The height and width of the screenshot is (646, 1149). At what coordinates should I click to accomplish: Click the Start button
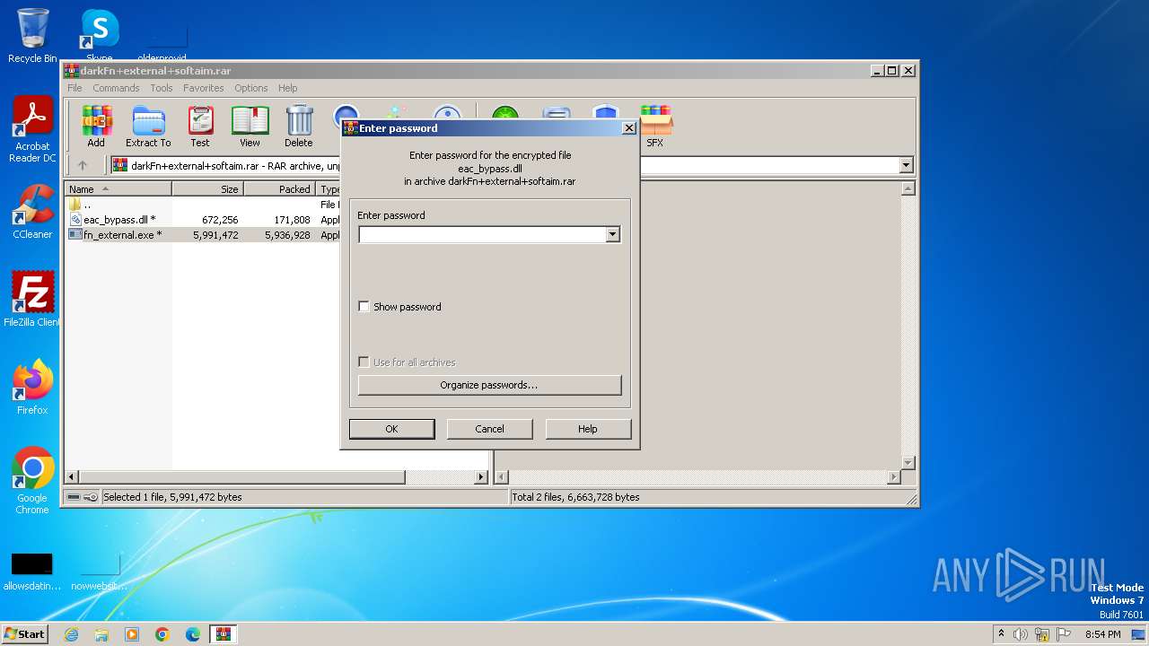[24, 634]
